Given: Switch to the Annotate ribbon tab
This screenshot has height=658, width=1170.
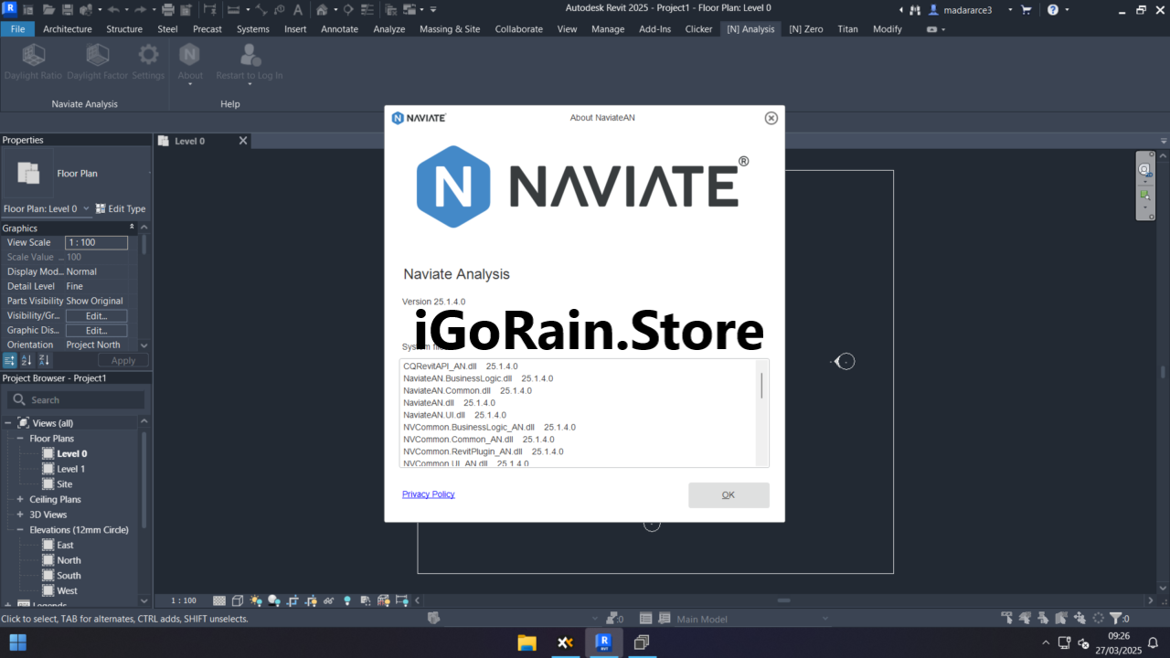Looking at the screenshot, I should tap(339, 29).
